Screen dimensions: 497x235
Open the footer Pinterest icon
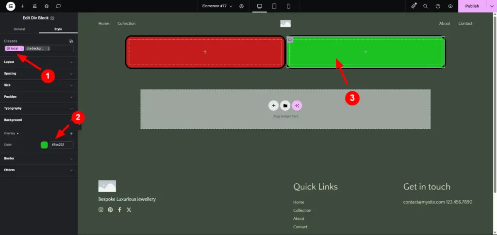tap(110, 210)
